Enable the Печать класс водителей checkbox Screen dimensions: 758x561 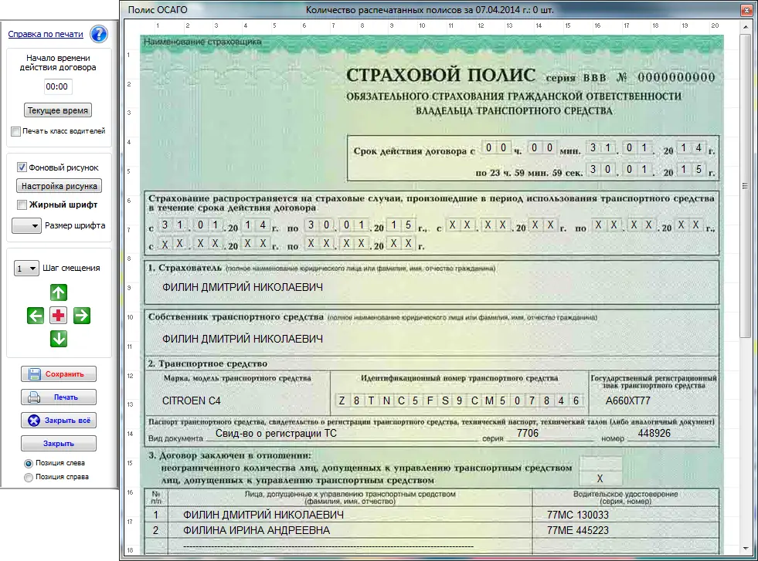tap(15, 131)
